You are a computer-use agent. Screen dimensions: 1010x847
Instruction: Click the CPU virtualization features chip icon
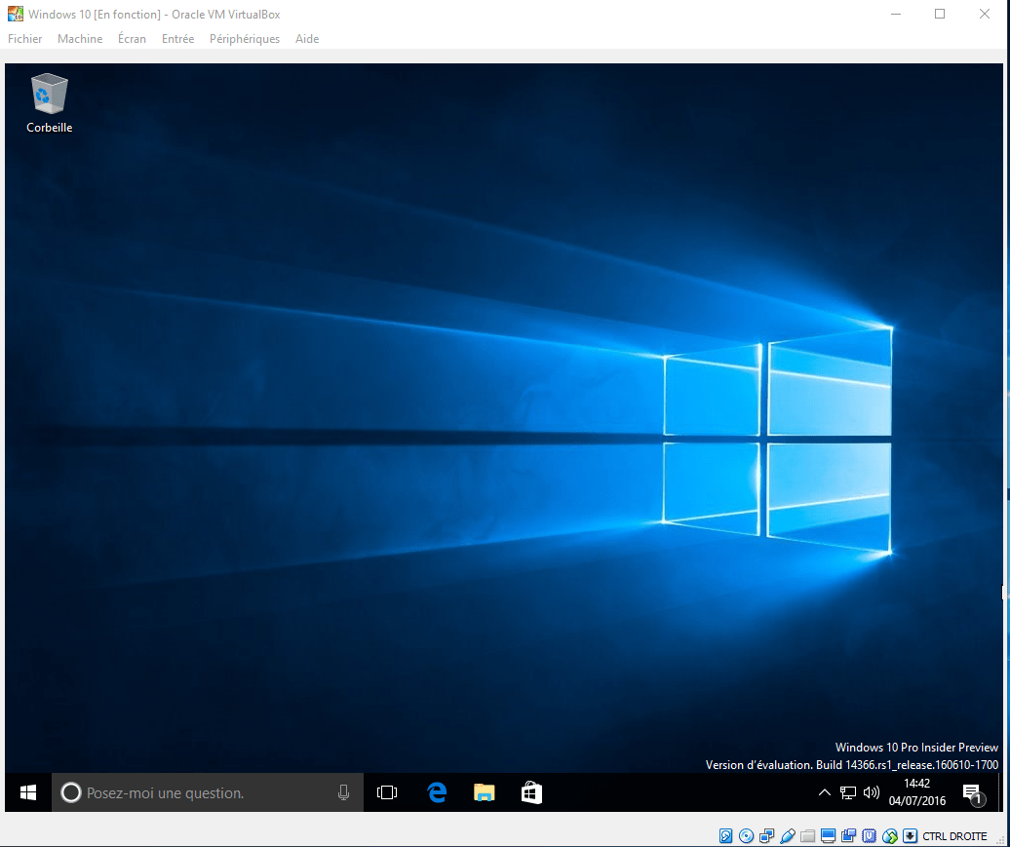tap(869, 836)
